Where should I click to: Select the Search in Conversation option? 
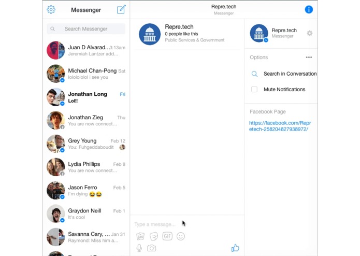pos(284,74)
